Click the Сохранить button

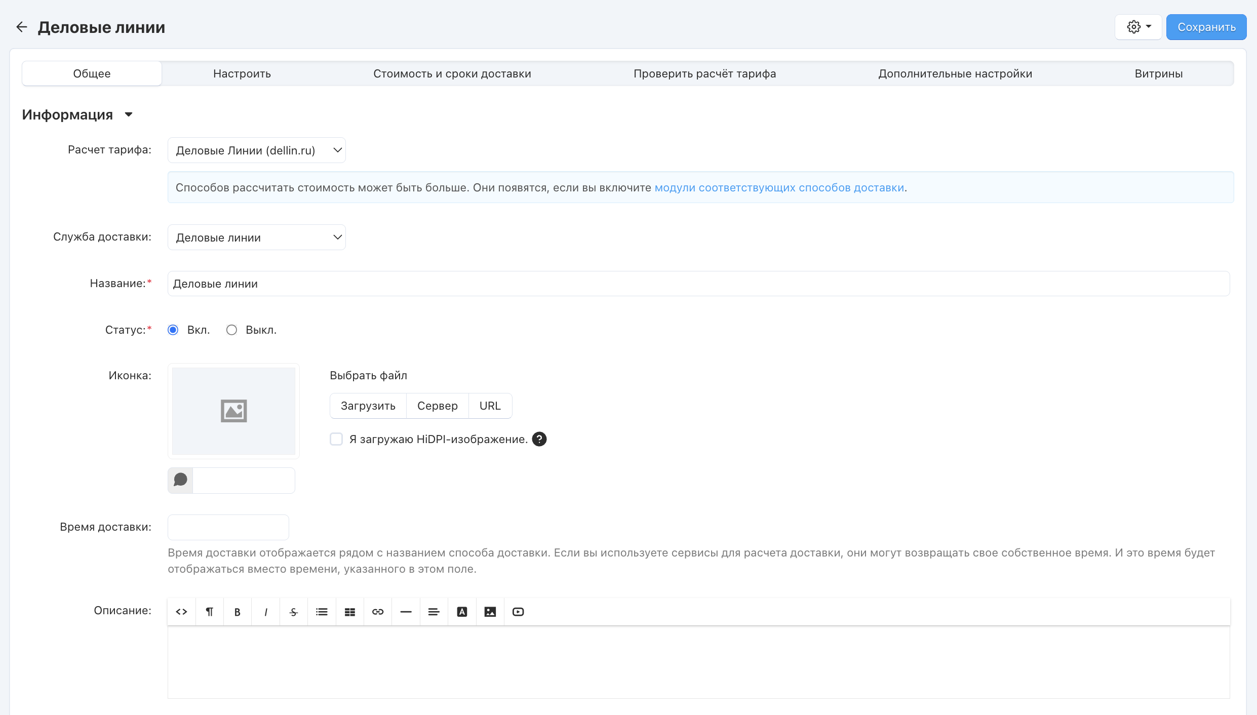pos(1206,27)
